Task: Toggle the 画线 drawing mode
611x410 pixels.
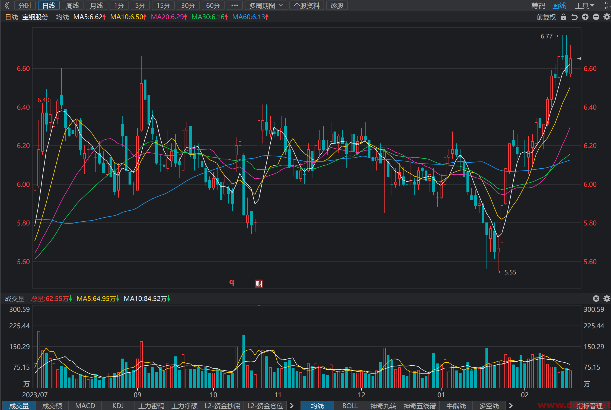Action: click(x=559, y=6)
